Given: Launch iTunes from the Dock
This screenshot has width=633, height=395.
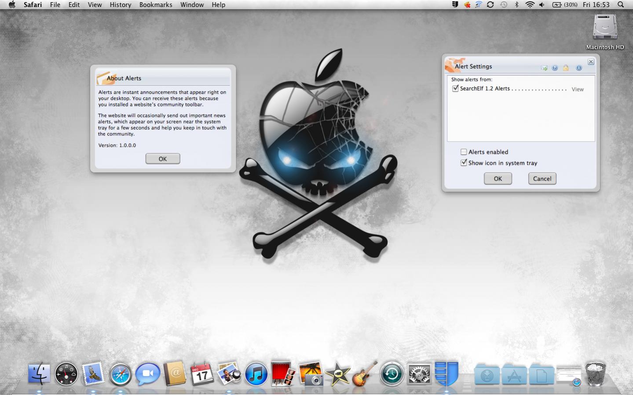Looking at the screenshot, I should coord(256,374).
